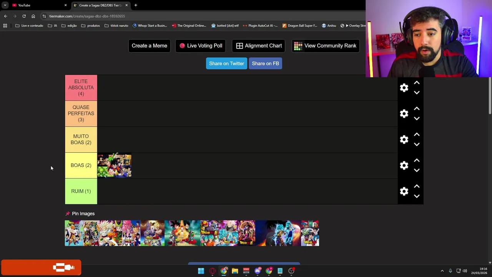
Task: Open a new browser tab
Action: pos(136,5)
